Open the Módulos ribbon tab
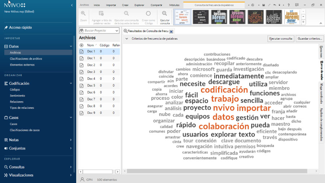Viewport: 325px width, 183px height. click(174, 5)
